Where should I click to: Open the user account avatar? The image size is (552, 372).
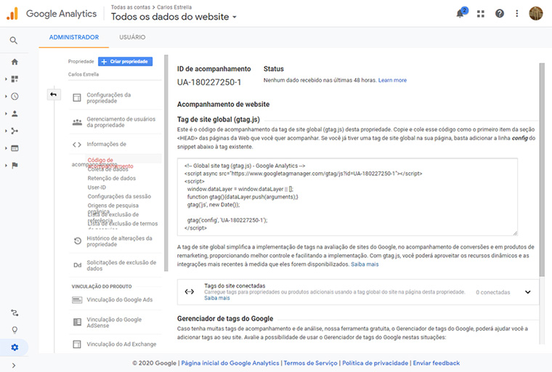click(536, 13)
